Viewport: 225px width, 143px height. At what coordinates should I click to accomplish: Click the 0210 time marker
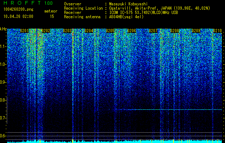pyautogui.click(x=217, y=31)
